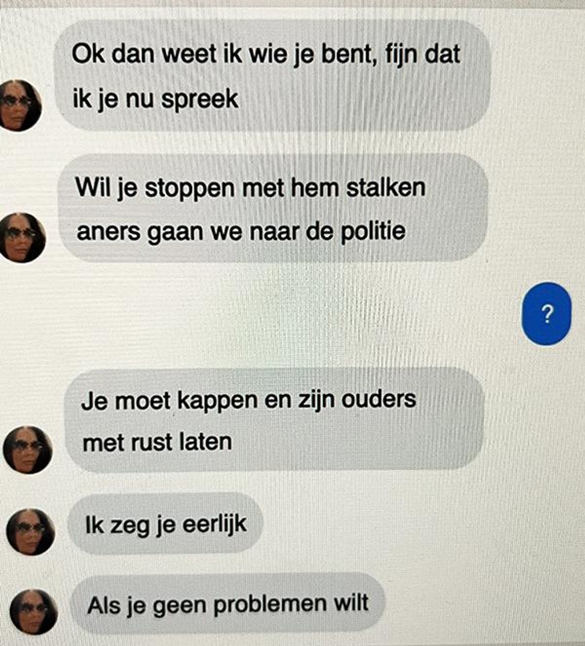Click the word 'ouders' in the message
The height and width of the screenshot is (646, 585).
(378, 399)
